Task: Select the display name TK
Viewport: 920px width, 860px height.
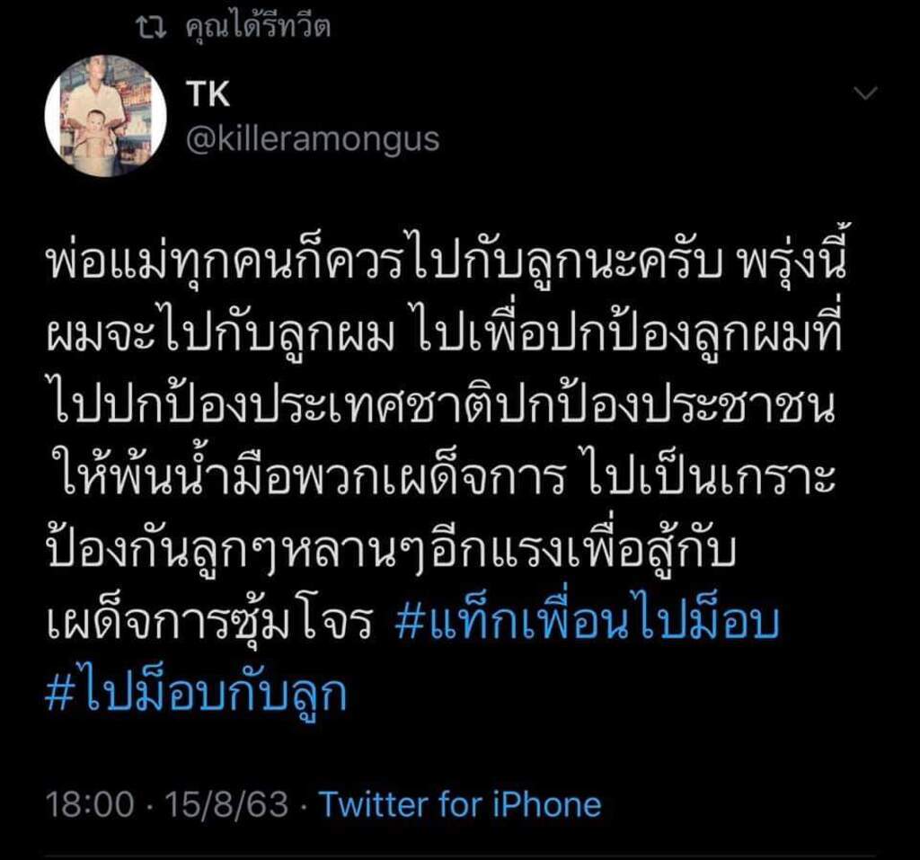Action: pyautogui.click(x=208, y=94)
